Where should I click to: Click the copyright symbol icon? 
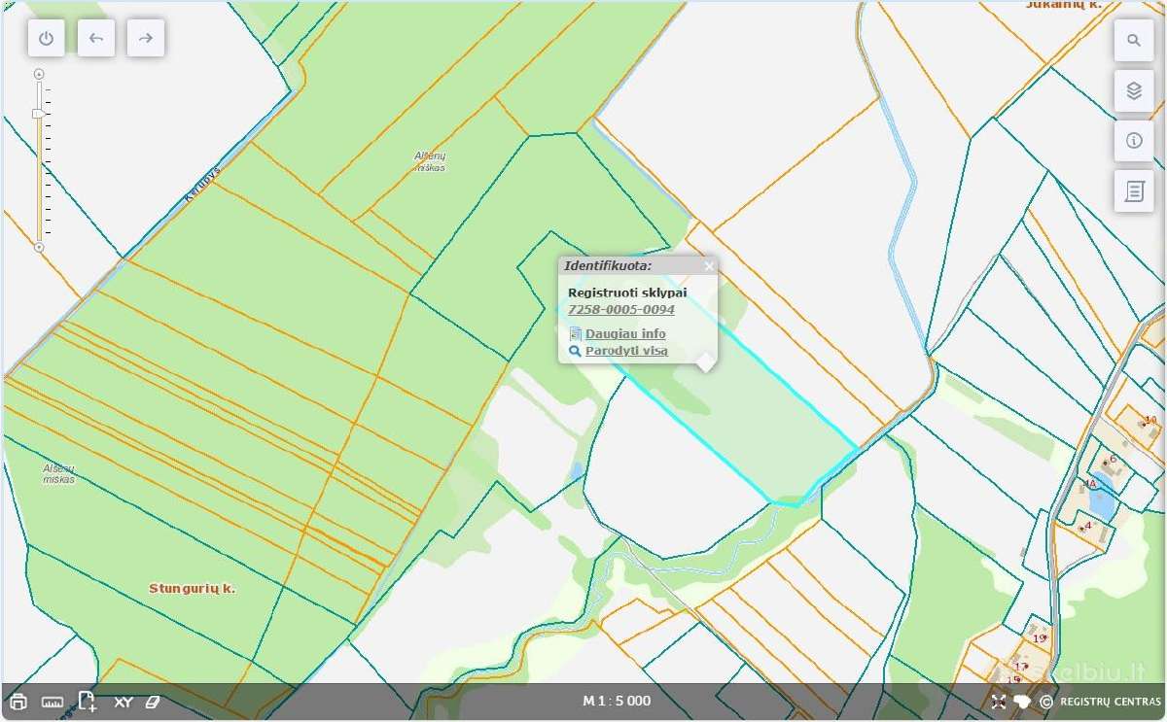(1046, 702)
